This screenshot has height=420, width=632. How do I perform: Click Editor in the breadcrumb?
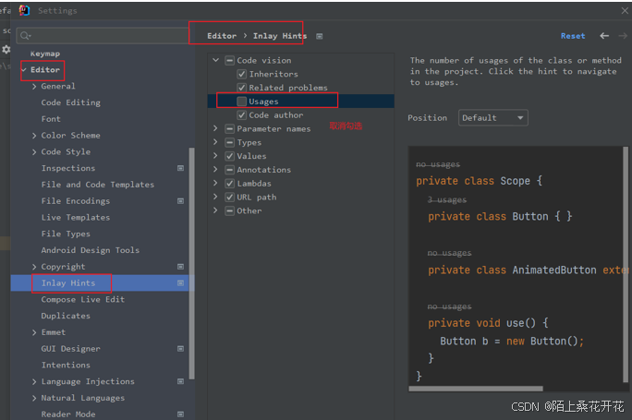coord(222,36)
